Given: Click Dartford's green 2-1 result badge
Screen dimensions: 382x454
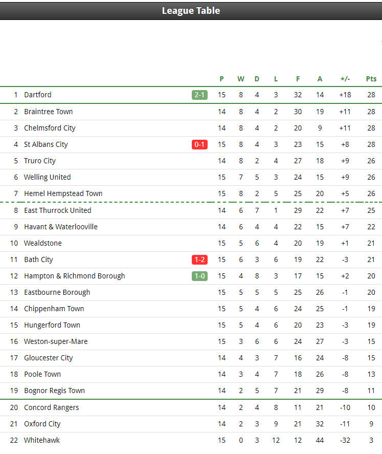Looking at the screenshot, I should pos(199,95).
